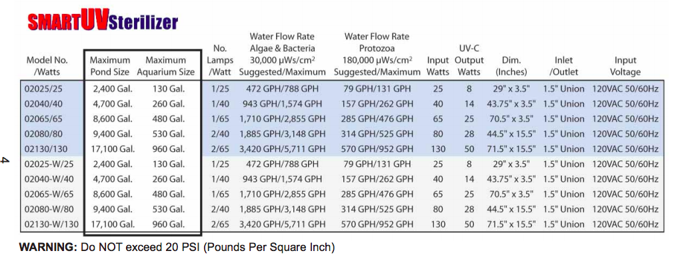Viewport: 678px width, 267px height.
Task: Click the Dim. (Inches) column header
Action: pos(512,66)
